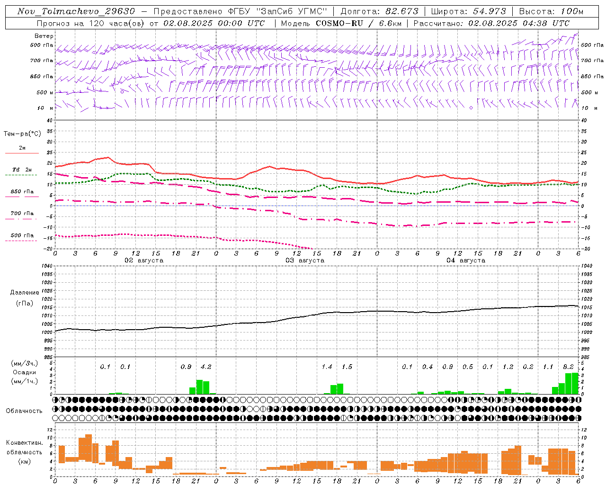Click the 1.2 precipitation value

(508, 367)
